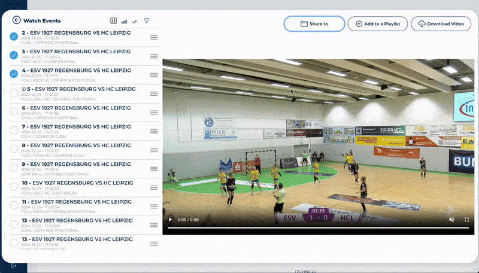The height and width of the screenshot is (273, 479).
Task: Click the logout icon at bottom left
Action: (x=14, y=265)
